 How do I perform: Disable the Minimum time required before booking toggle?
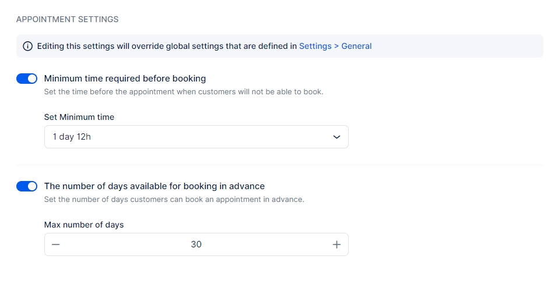27,79
